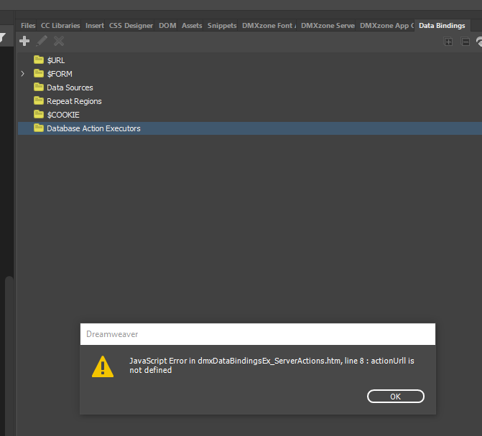Select the Repeat Regions label

[x=74, y=101]
